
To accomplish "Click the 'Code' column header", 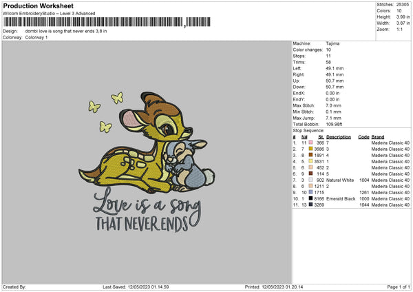I will [x=363, y=137].
